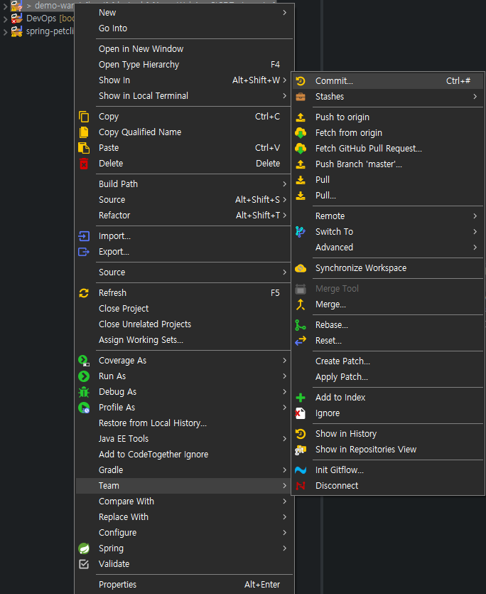This screenshot has width=486, height=594.
Task: Open the Team submenu entry
Action: (x=184, y=486)
